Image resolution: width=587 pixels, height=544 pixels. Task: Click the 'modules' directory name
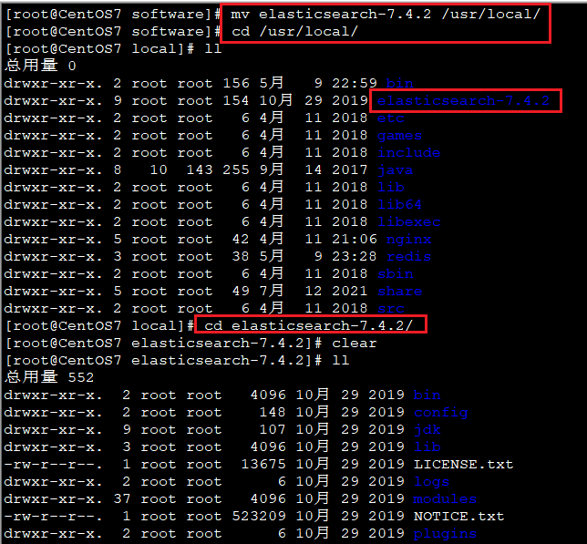[445, 498]
